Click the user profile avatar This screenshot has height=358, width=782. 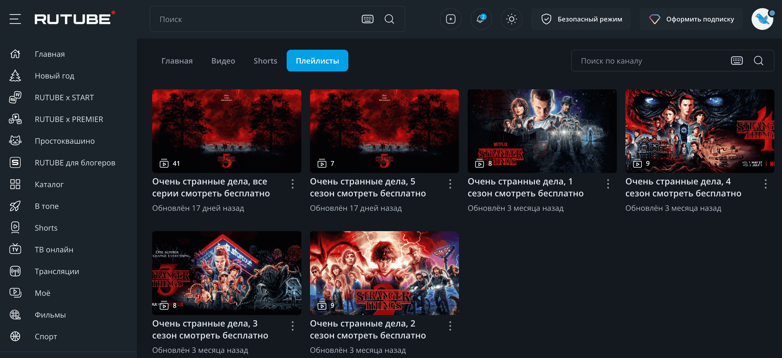click(x=762, y=19)
